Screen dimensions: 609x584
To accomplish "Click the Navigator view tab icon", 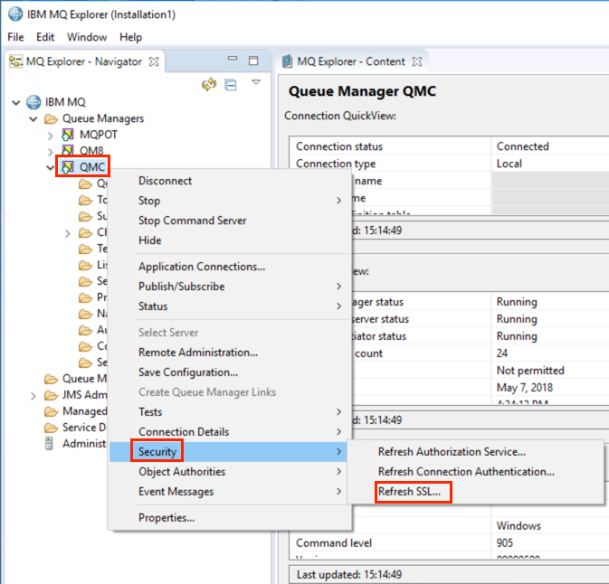I will tap(16, 61).
